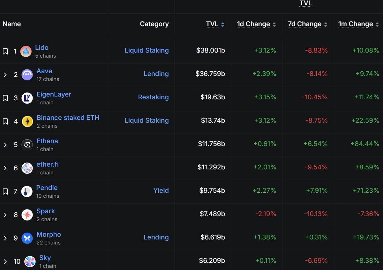Click the Morpho butterfly logo
Image resolution: width=383 pixels, height=270 pixels.
[x=27, y=238]
